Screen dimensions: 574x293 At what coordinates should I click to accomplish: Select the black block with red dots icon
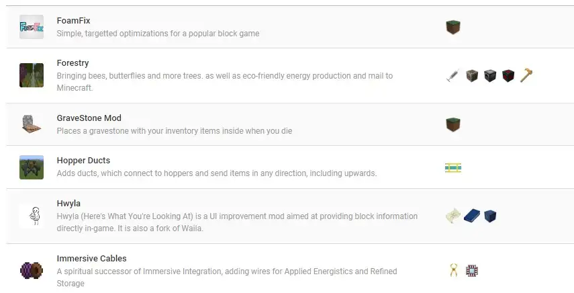pos(508,76)
